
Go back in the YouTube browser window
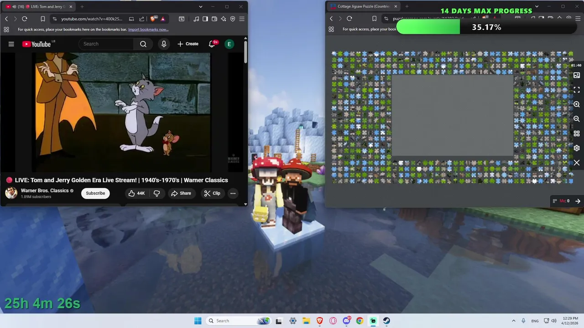pyautogui.click(x=6, y=19)
